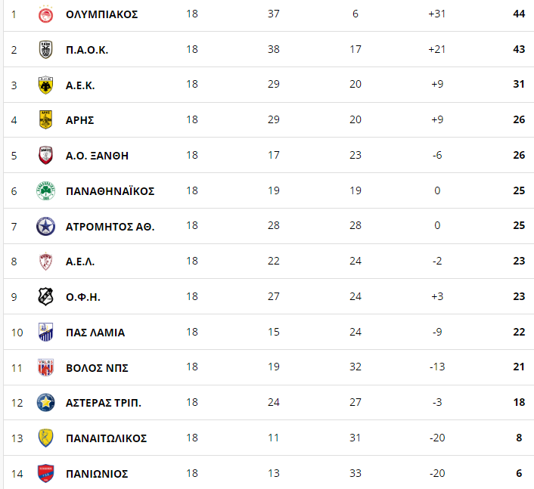Viewport: 534px width, 489px height.
Task: Click the ΒΟΛΟΣ ΝΠΣ red-blue crest
Action: pyautogui.click(x=45, y=367)
